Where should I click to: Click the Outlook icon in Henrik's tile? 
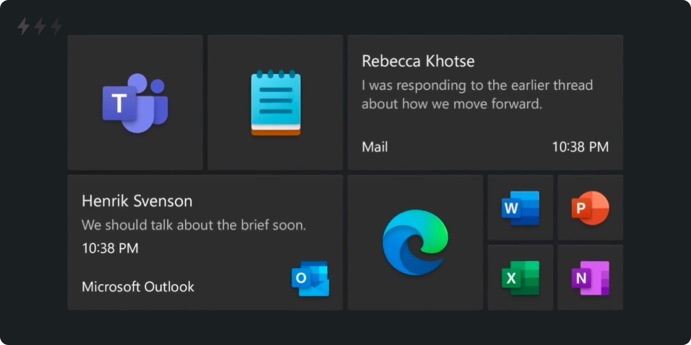(311, 279)
